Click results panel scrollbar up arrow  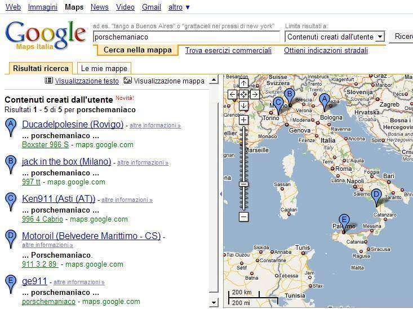click(x=214, y=80)
